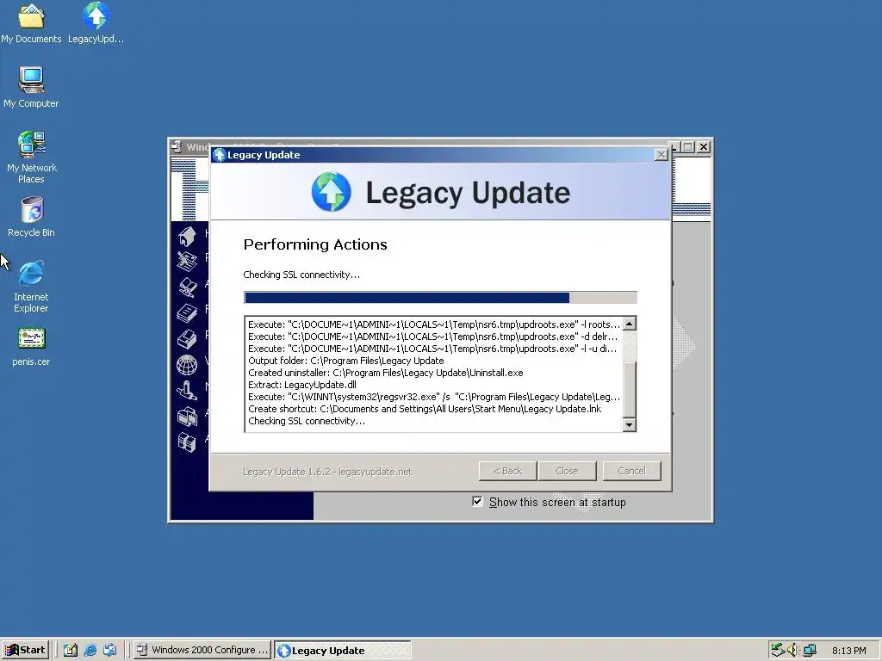The image size is (882, 661).
Task: Click the log scrollbar down arrow
Action: click(630, 425)
